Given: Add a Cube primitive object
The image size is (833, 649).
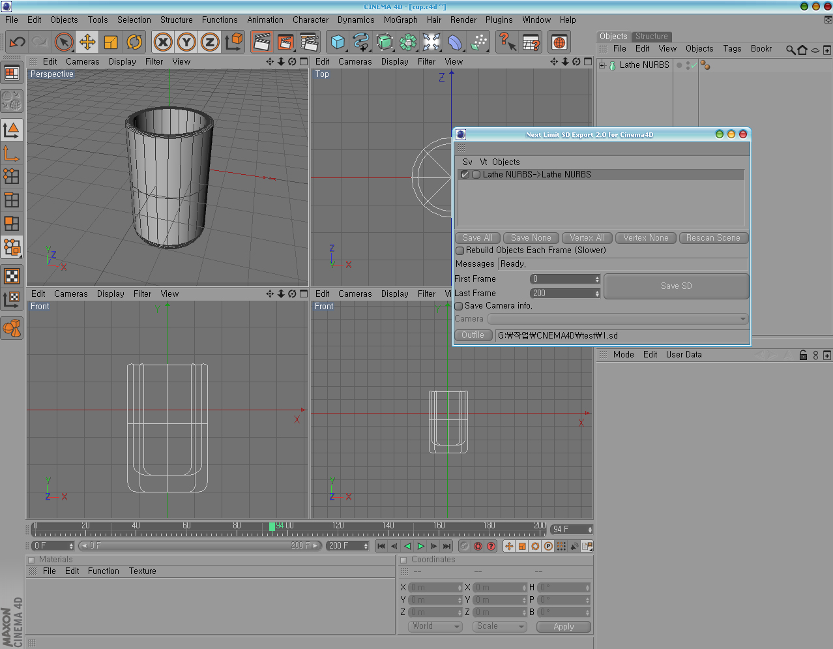Looking at the screenshot, I should pyautogui.click(x=338, y=42).
